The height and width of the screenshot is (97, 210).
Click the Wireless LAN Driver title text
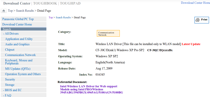click(x=138, y=44)
